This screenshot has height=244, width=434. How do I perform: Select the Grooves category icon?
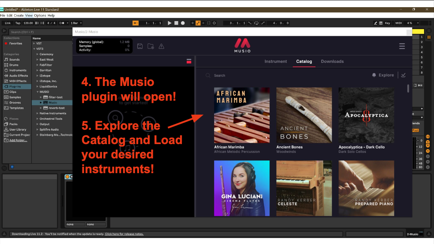click(6, 103)
